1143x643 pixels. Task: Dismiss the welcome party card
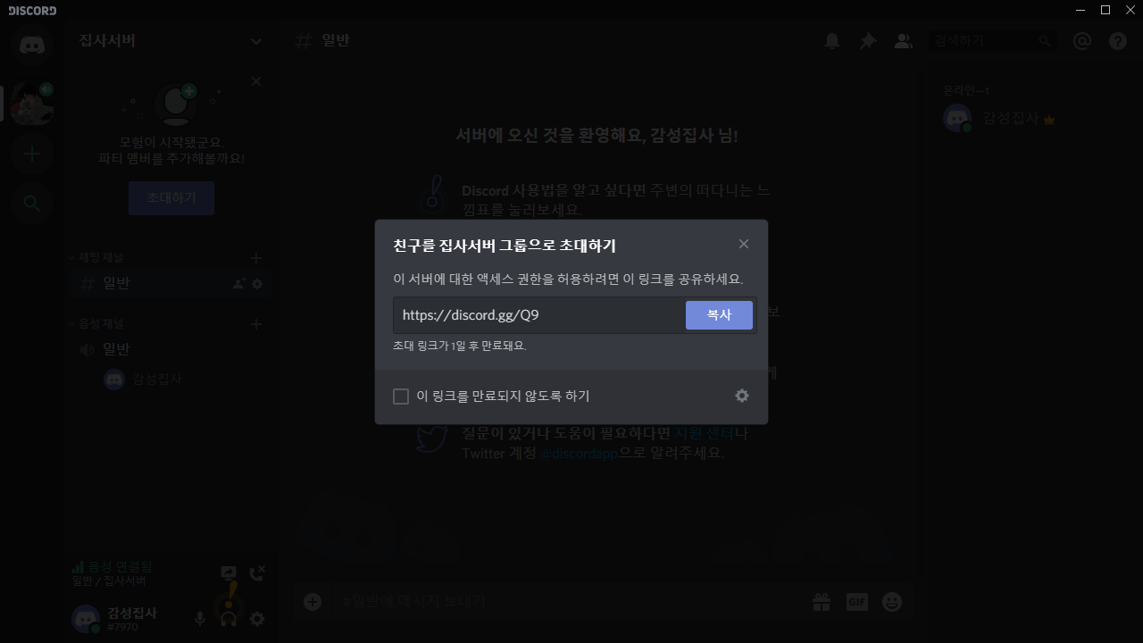pos(256,81)
